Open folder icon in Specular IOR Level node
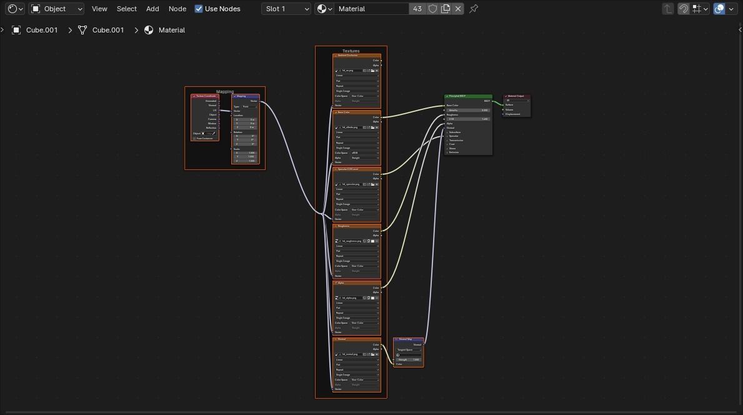743x415 pixels. click(x=372, y=184)
